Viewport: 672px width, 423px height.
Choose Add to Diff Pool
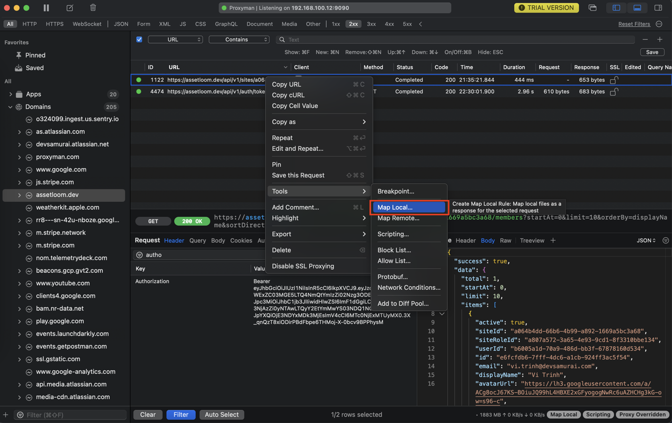(x=409, y=303)
